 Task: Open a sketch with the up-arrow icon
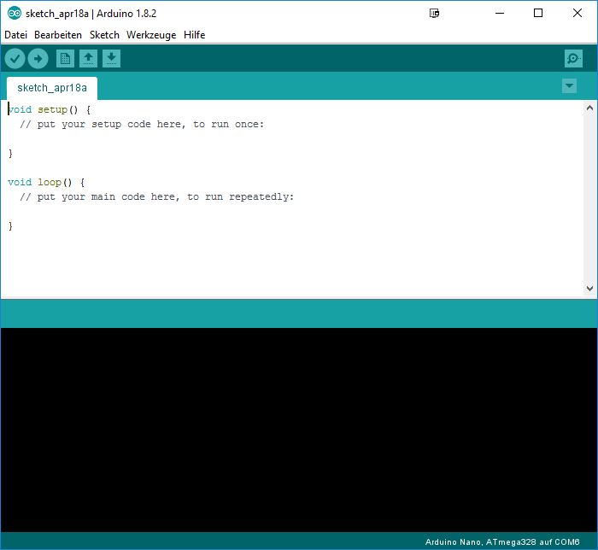click(88, 59)
